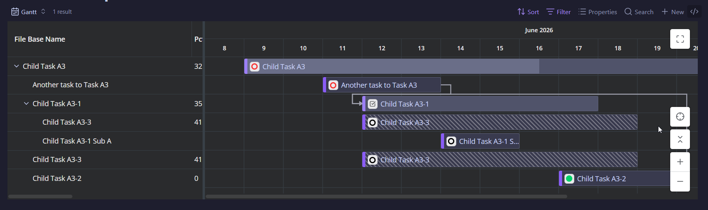708x210 pixels.
Task: Click the task list horizontal scrollbar
Action: point(40,196)
